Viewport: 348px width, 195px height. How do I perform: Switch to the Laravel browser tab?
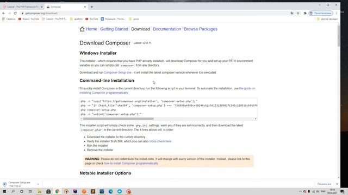(x=22, y=7)
